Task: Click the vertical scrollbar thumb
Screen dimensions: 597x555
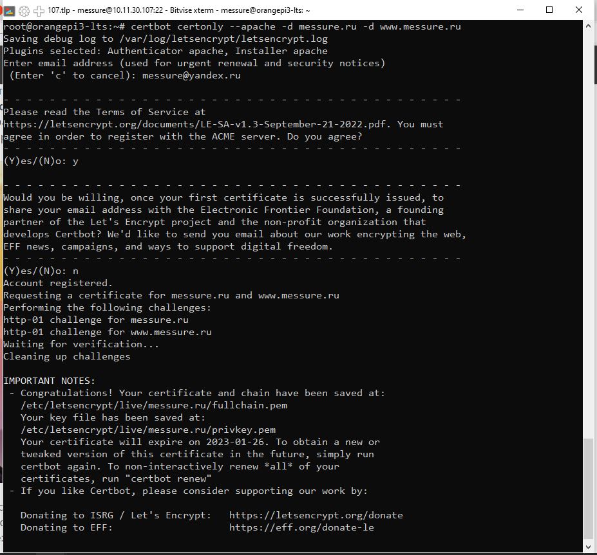Action: [x=588, y=489]
